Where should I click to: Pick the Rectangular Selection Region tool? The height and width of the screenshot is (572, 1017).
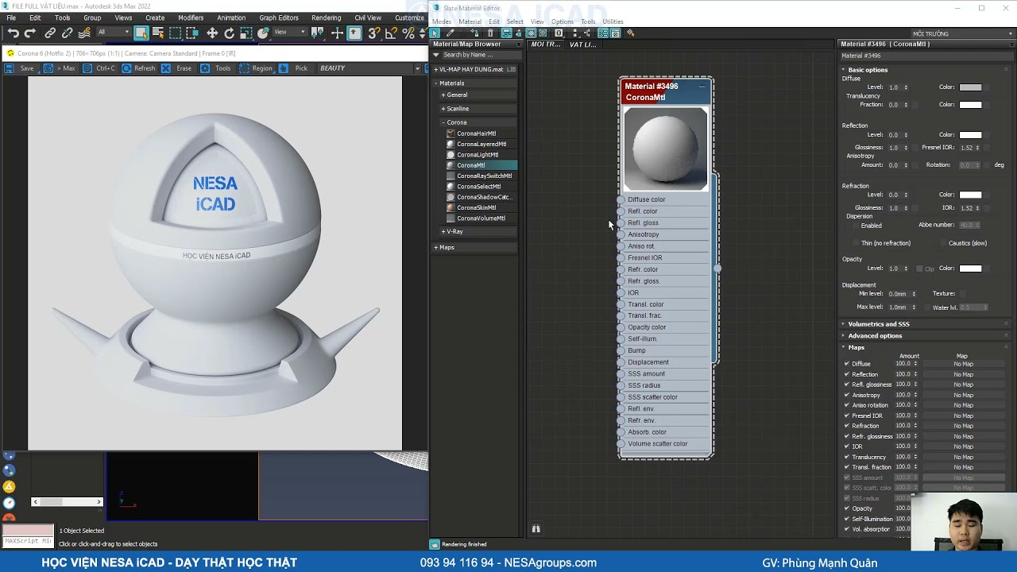coord(175,33)
